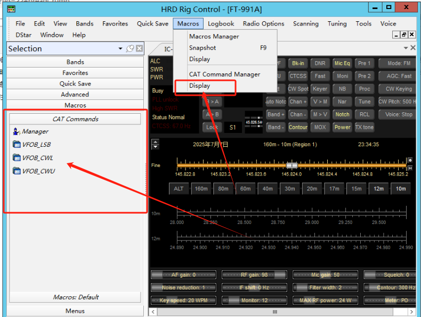Toggle DNR noise reduction button
The height and width of the screenshot is (317, 421).
320,63
